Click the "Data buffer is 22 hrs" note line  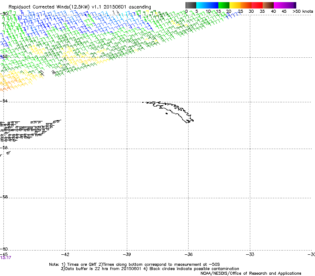point(150,269)
